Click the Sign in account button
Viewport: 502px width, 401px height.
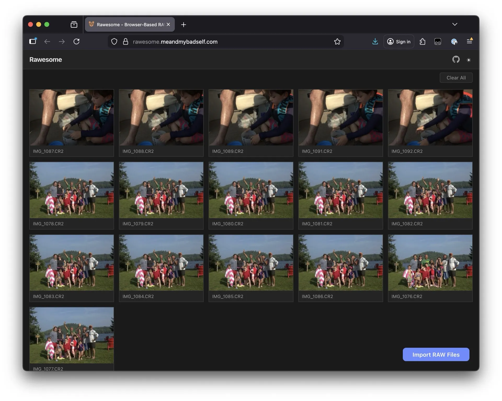click(398, 42)
